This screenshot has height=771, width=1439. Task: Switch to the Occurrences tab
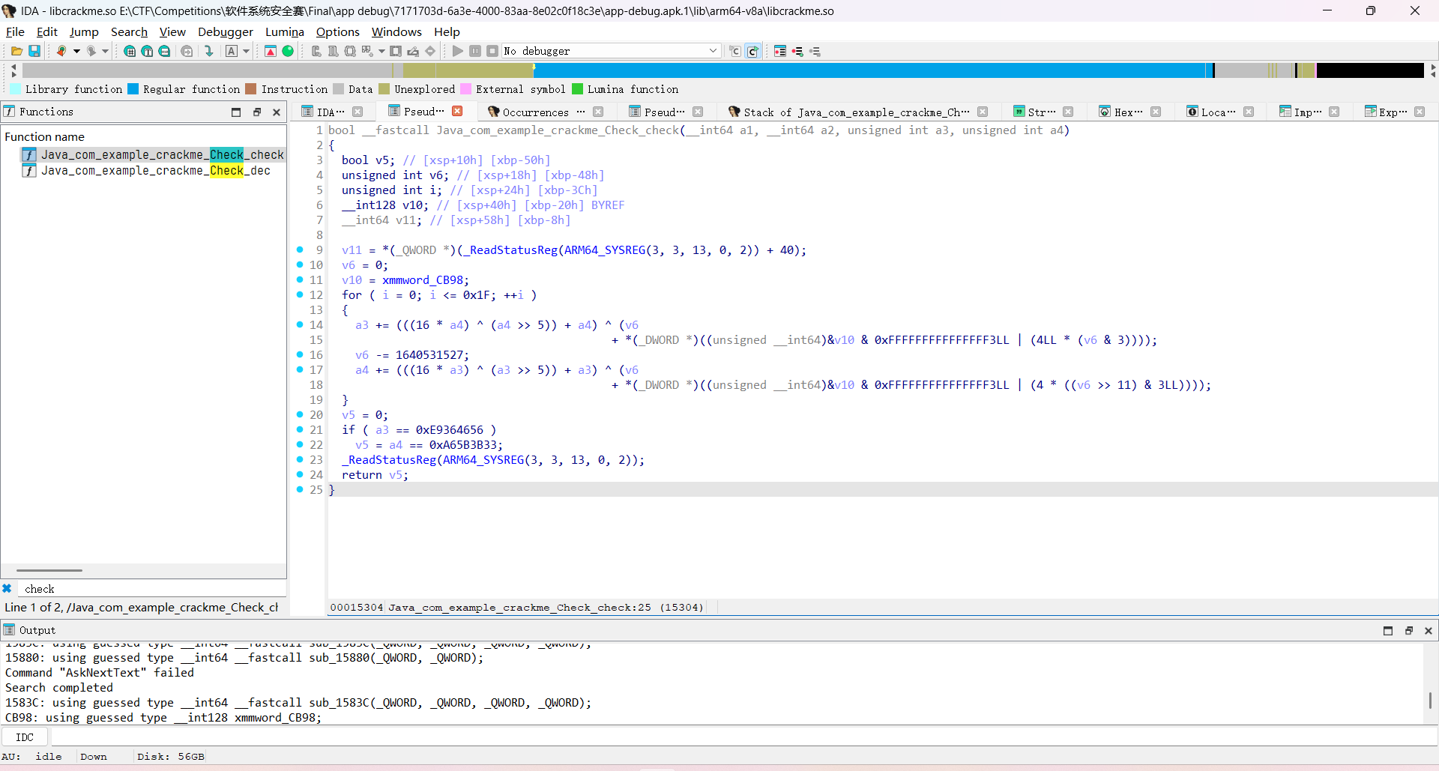coord(535,112)
